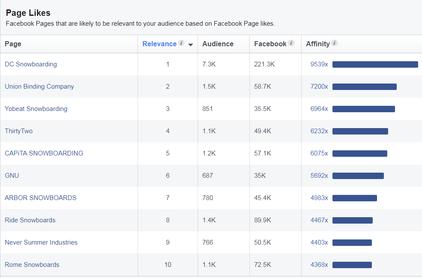Click the 9539x affinity bar
This screenshot has height=278, width=422.
coord(375,64)
